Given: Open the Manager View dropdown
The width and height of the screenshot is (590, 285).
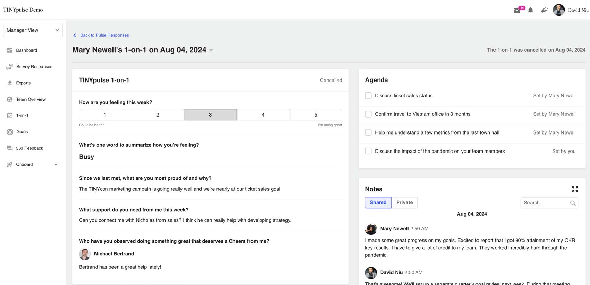Looking at the screenshot, I should coord(33,30).
